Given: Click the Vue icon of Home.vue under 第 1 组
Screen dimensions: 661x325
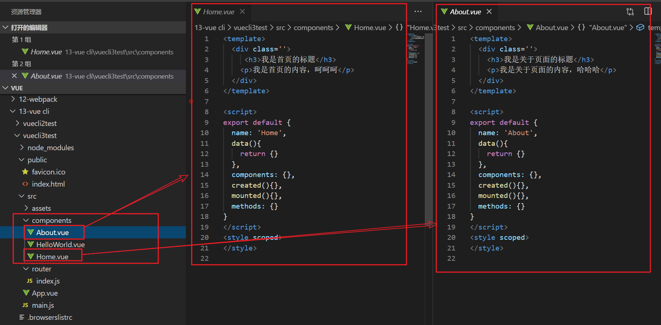Looking at the screenshot, I should click(25, 52).
